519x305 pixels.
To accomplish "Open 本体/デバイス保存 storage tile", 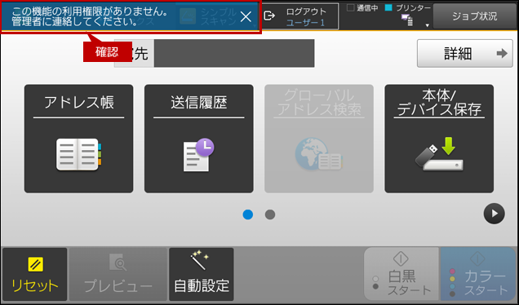I will pyautogui.click(x=439, y=139).
